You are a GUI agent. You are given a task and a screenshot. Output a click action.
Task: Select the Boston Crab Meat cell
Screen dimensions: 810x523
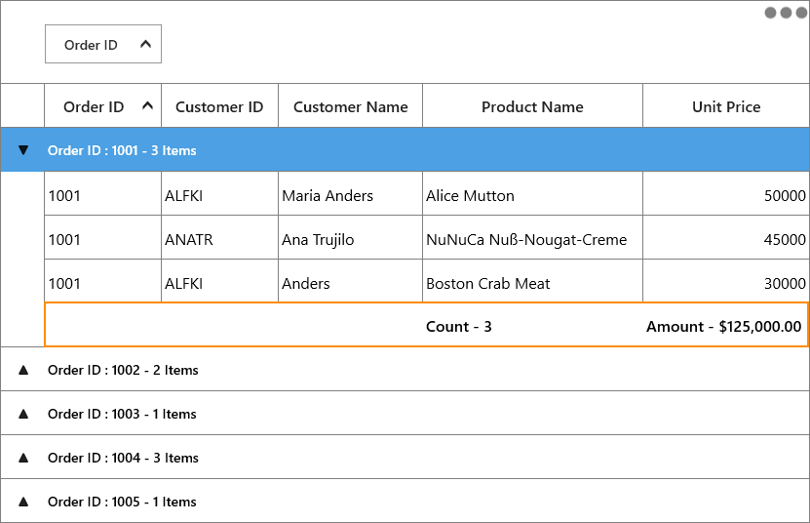tap(532, 281)
